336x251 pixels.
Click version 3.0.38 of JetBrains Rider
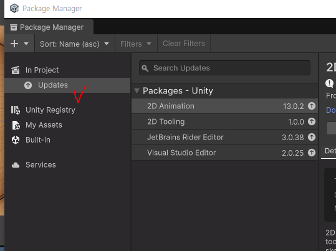293,138
